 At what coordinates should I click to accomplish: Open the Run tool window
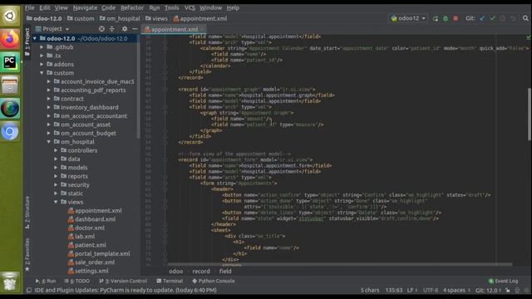coord(46,281)
